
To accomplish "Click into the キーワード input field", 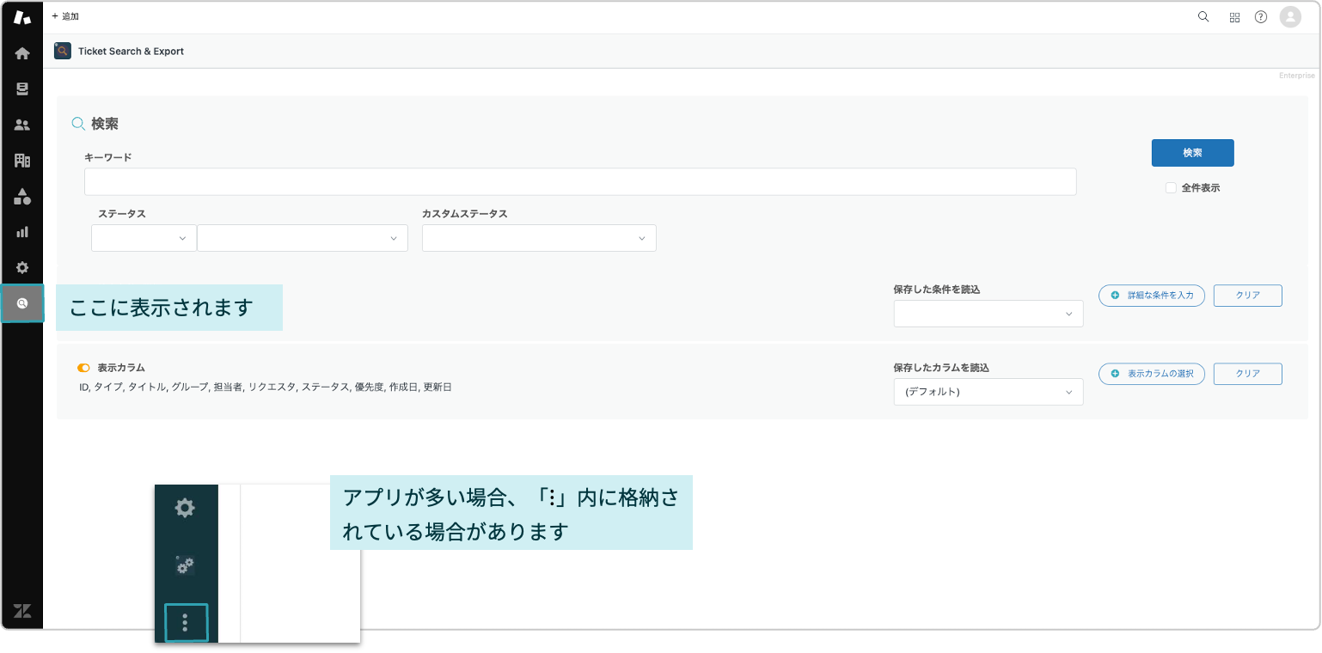I will 580,182.
